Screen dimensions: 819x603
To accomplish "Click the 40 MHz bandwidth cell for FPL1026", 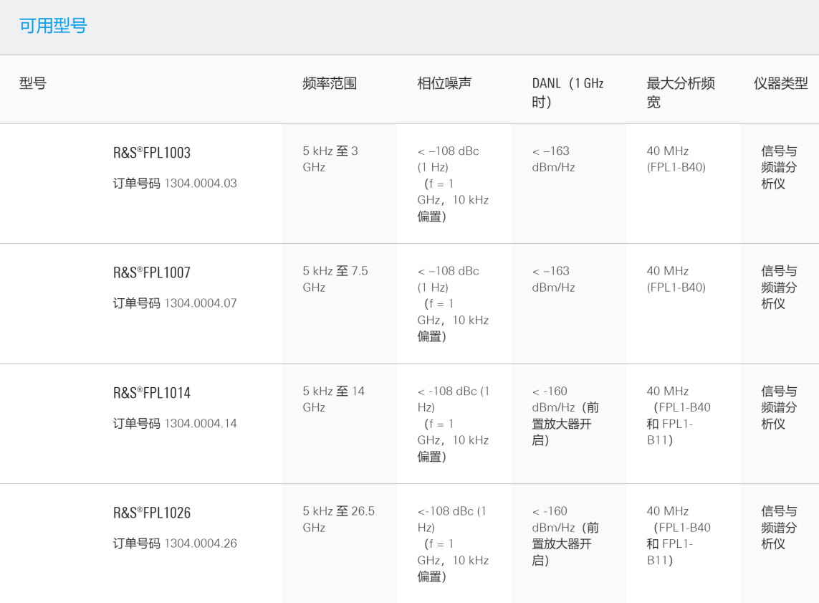I will [679, 536].
